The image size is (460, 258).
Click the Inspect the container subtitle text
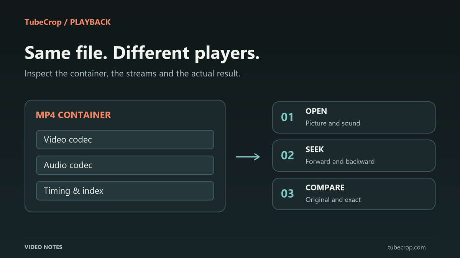(132, 73)
